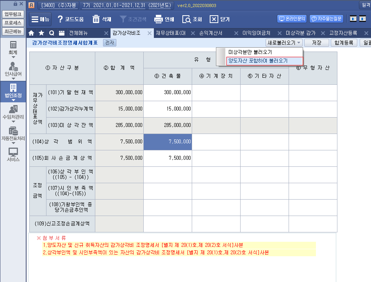Expand the arrow under 수임처관리
The width and height of the screenshot is (371, 282).
(x=13, y=121)
